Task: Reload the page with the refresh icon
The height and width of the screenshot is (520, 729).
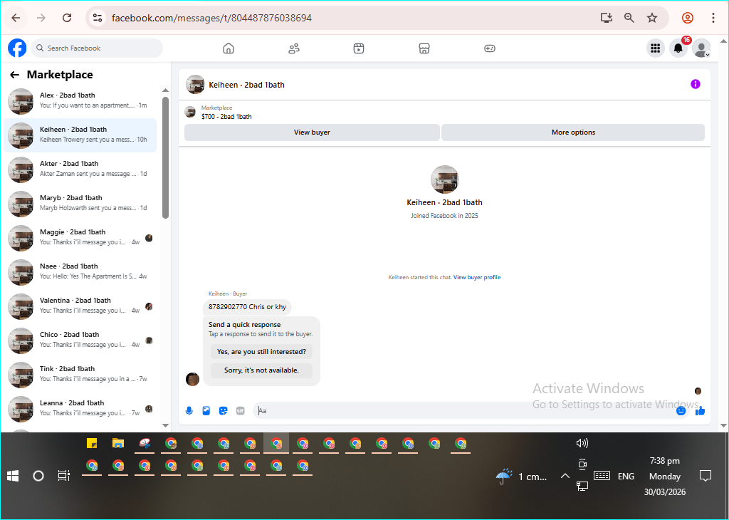Action: 67,18
